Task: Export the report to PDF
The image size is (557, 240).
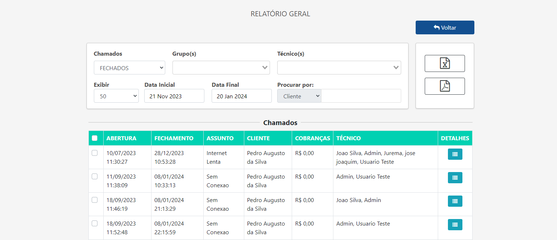Action: (x=445, y=86)
